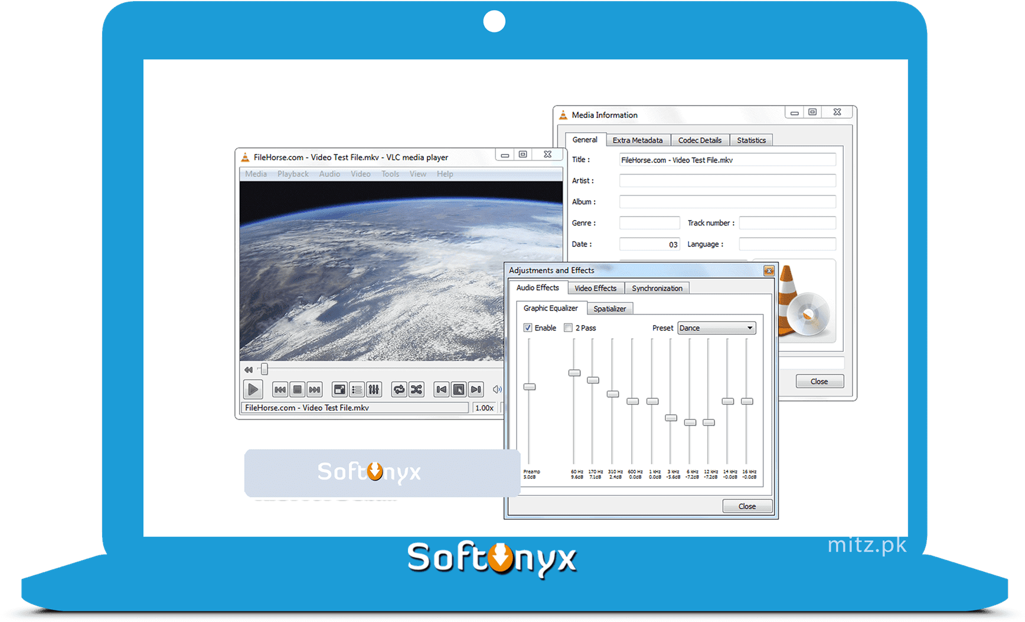Click the Title input field

tap(727, 160)
